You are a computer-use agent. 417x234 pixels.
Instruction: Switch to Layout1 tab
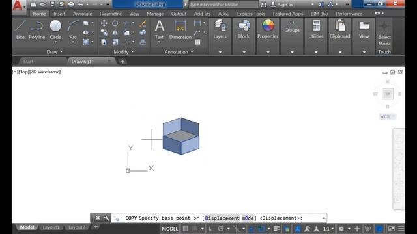[x=51, y=227]
